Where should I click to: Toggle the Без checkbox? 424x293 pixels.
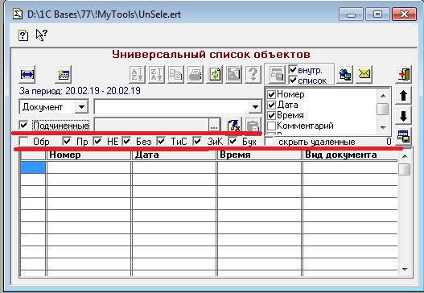pyautogui.click(x=126, y=141)
